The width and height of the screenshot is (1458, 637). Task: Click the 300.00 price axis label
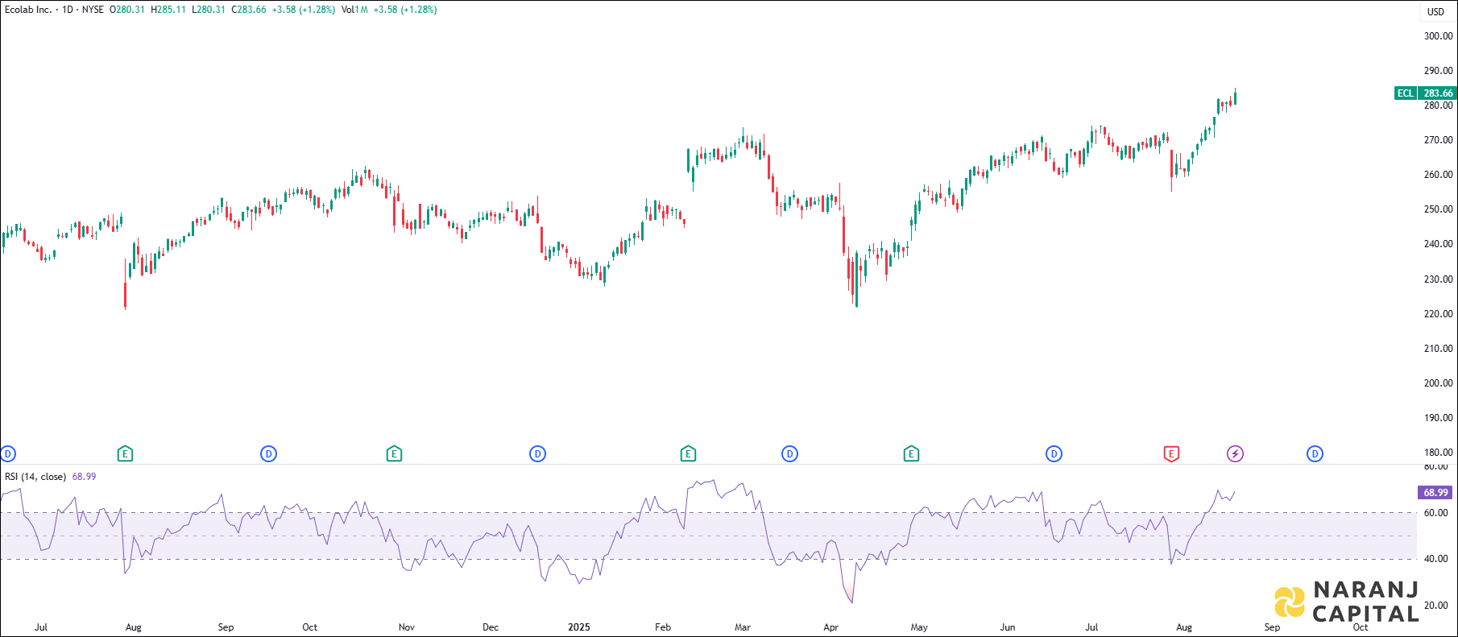pos(1439,36)
